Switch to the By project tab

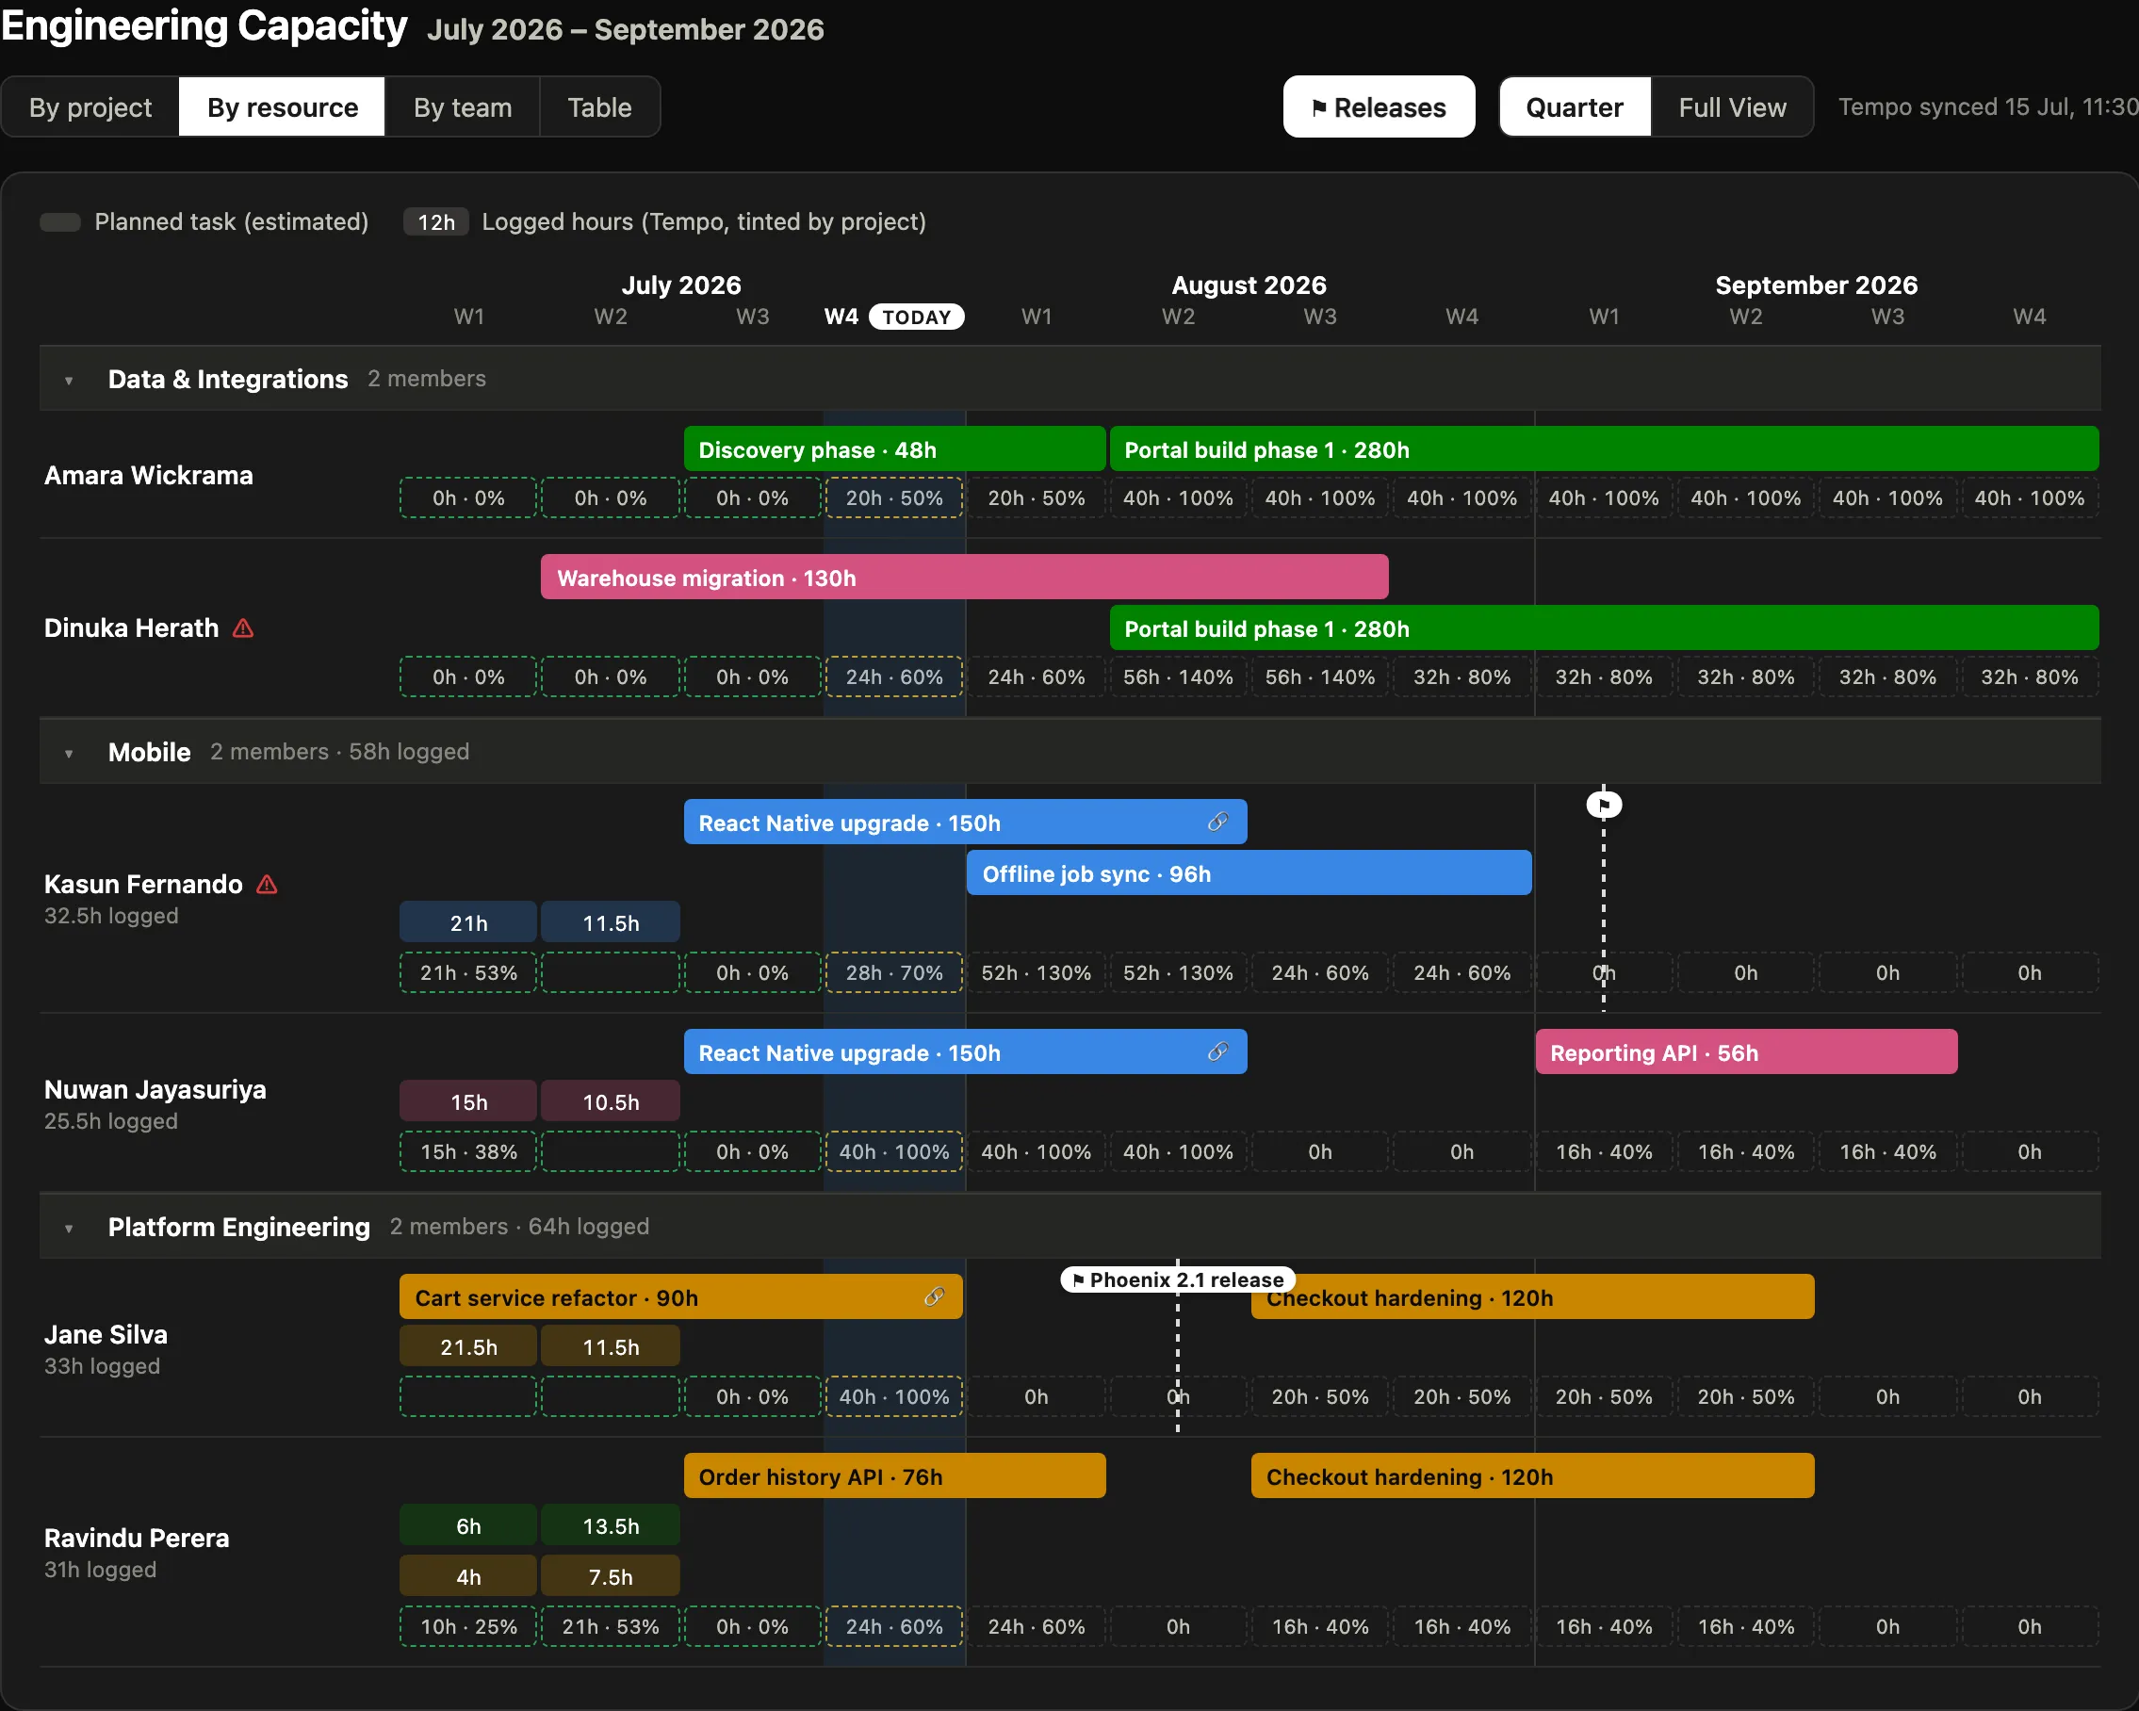(90, 107)
